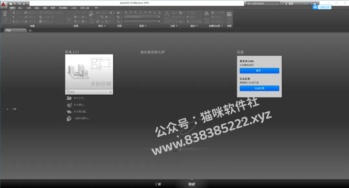Click the New file icon in quick access

pyautogui.click(x=11, y=4)
